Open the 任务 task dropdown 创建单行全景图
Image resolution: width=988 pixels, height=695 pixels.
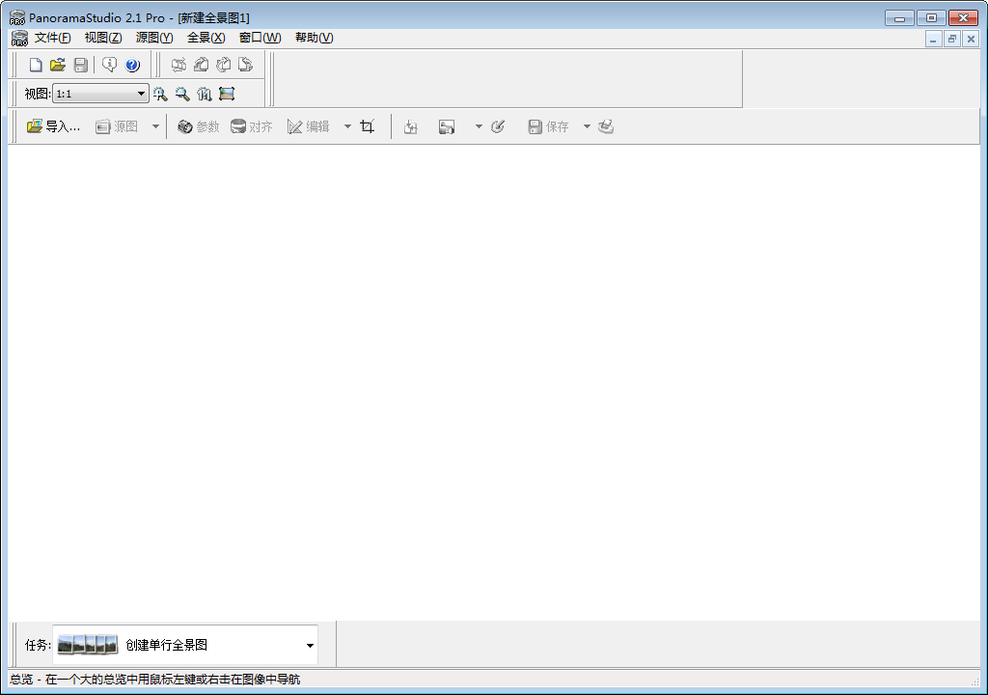[185, 645]
